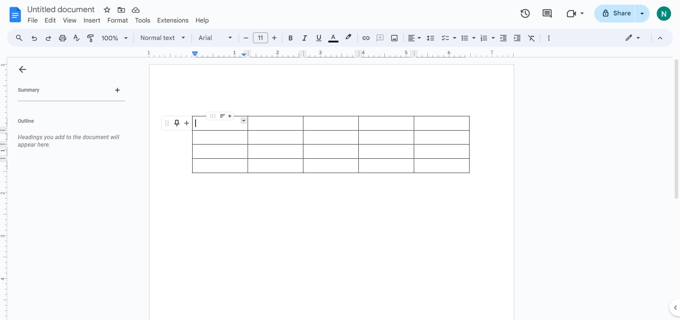Open Share quick actions dropdown arrow
The width and height of the screenshot is (680, 320).
click(642, 14)
